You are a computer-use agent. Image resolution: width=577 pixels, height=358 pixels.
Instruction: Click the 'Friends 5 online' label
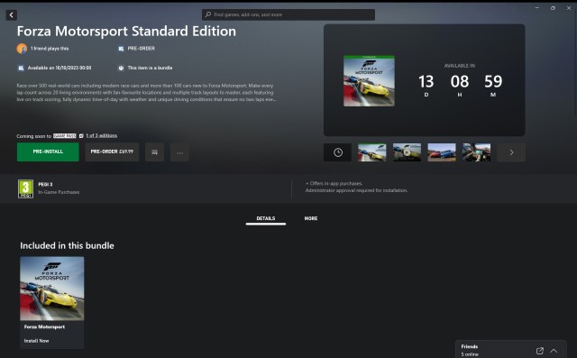(x=470, y=350)
